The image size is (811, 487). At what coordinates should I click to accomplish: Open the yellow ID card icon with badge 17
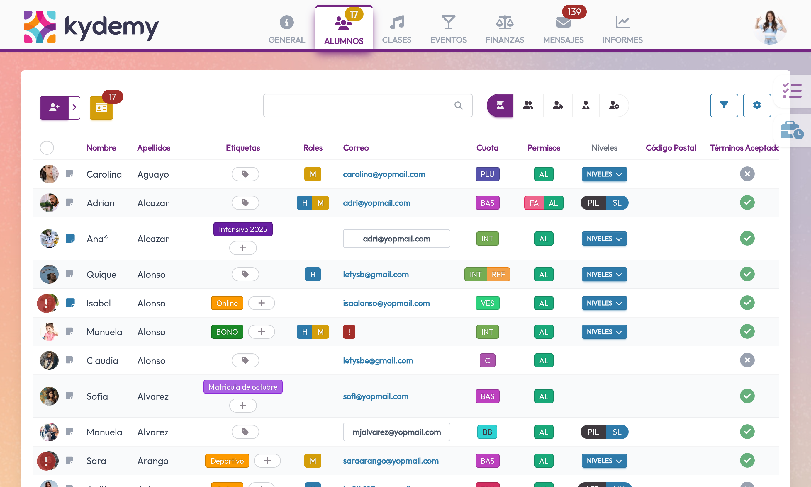click(101, 108)
